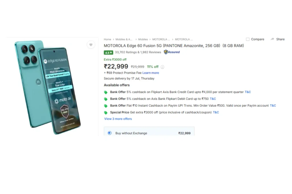
Task: Click the Share arrow icon
Action: 272,39
